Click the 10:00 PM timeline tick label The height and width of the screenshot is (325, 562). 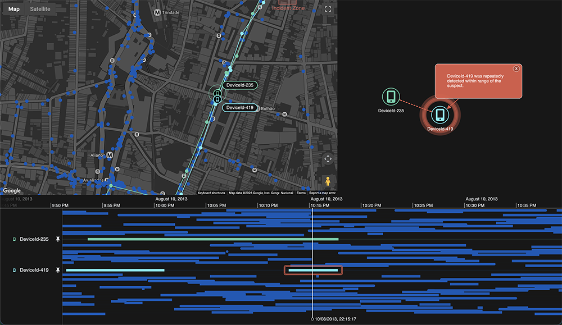click(165, 205)
